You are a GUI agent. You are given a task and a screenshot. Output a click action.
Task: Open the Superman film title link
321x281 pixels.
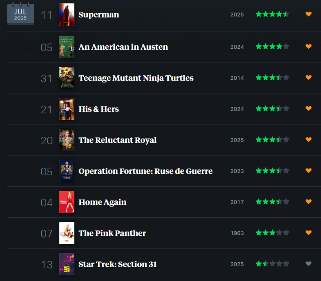pyautogui.click(x=98, y=15)
